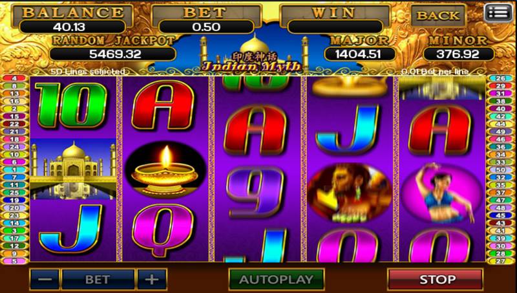The height and width of the screenshot is (293, 517).
Task: Click the Random Jackpot amount display
Action: [x=112, y=54]
